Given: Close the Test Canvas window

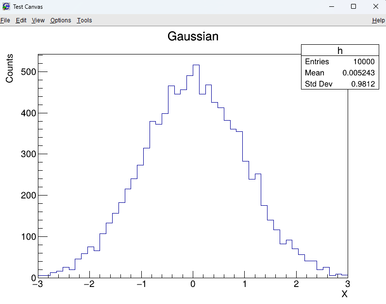Looking at the screenshot, I should [x=375, y=6].
